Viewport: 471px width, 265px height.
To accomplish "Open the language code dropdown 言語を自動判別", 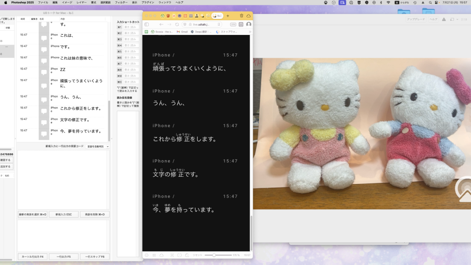I will (98, 146).
